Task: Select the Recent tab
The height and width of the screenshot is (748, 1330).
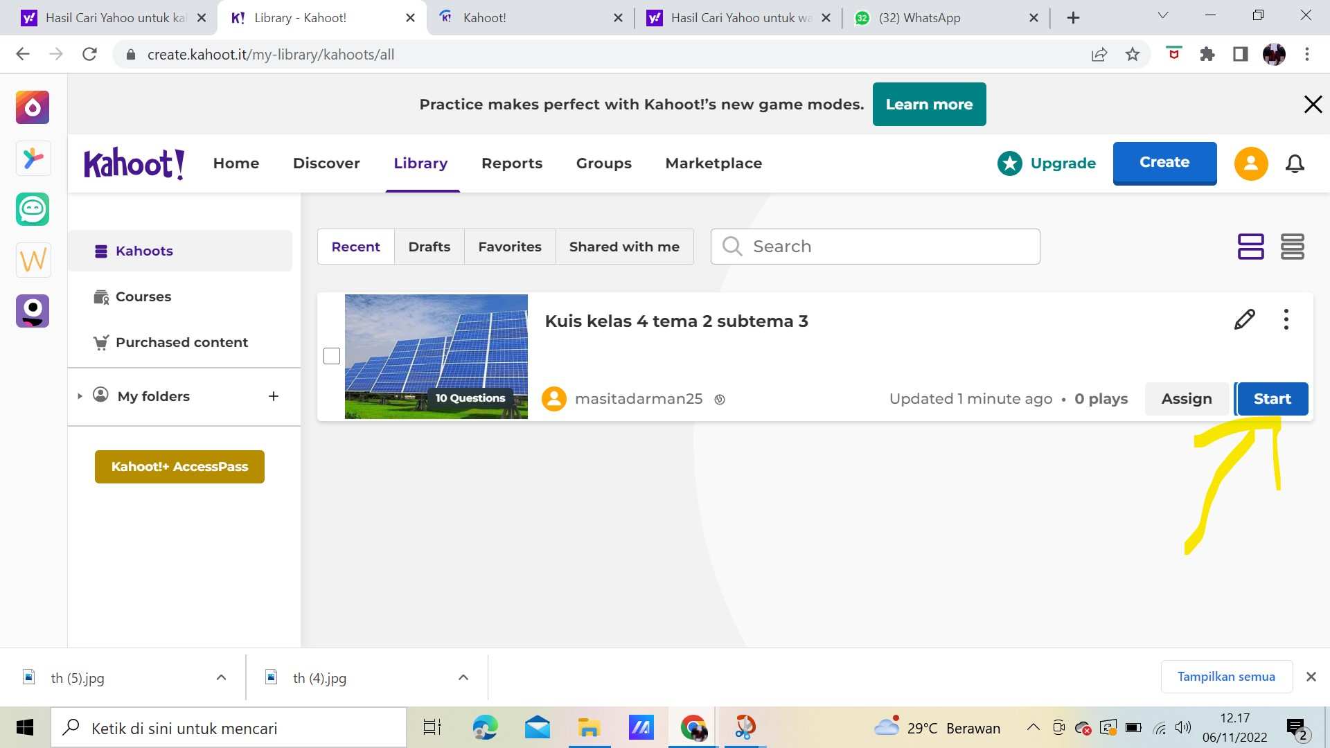Action: (x=355, y=247)
